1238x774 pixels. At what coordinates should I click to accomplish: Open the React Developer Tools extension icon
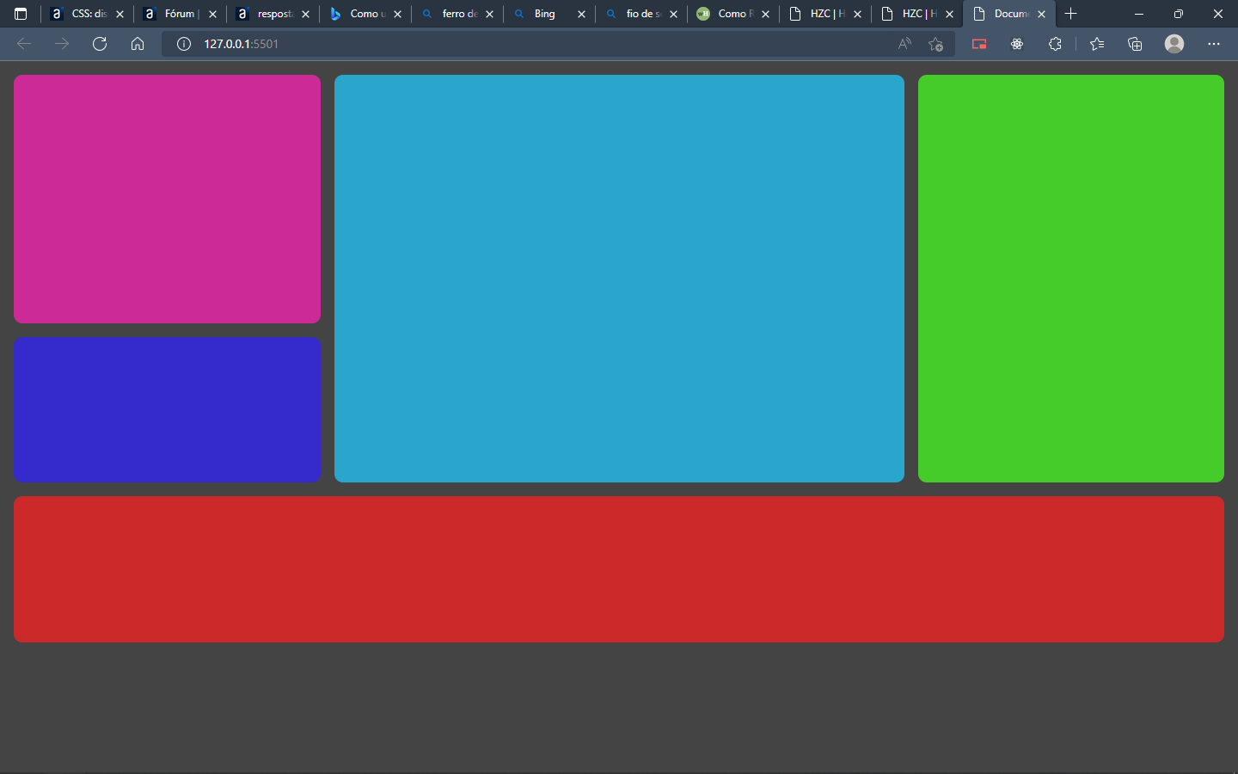(1017, 44)
